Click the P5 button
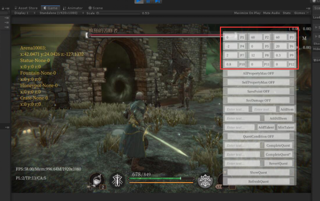 [x=267, y=46]
